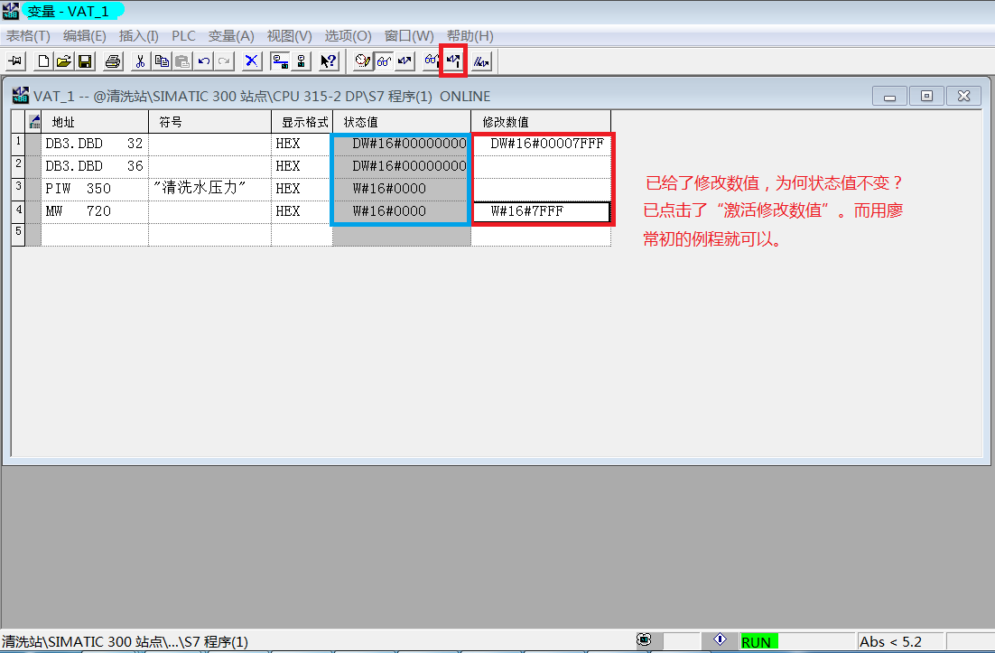Select the DB3.DBD 36 address cell
This screenshot has width=995, height=653.
[95, 166]
